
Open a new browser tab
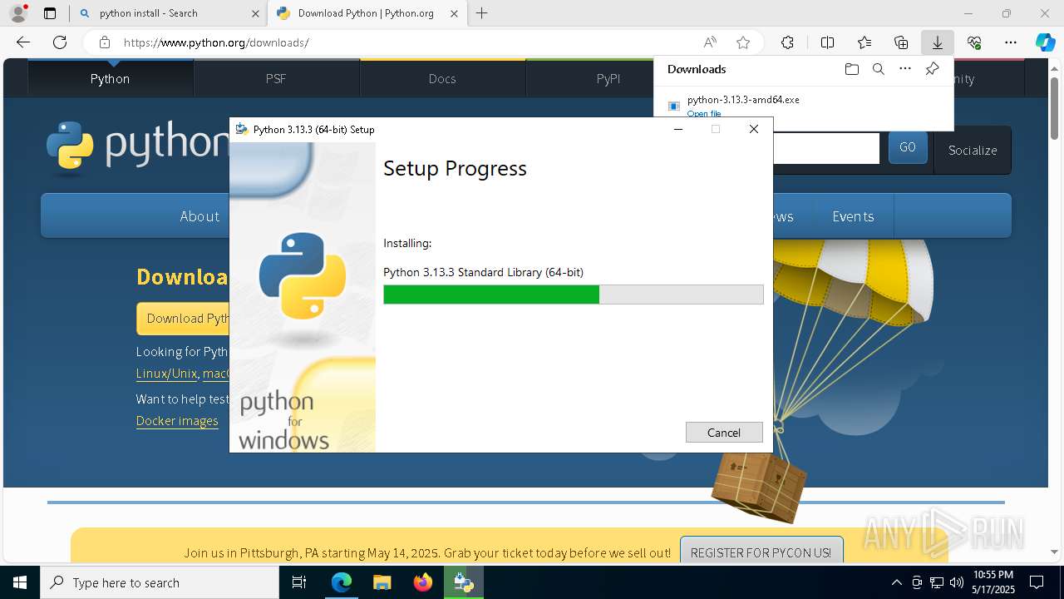[481, 13]
